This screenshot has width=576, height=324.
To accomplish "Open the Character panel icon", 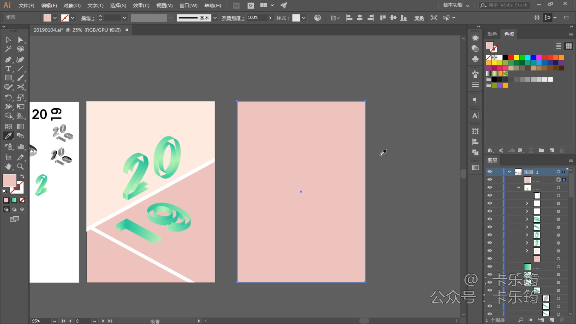I will coord(475,116).
